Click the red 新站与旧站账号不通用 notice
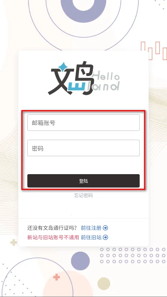 [53, 237]
